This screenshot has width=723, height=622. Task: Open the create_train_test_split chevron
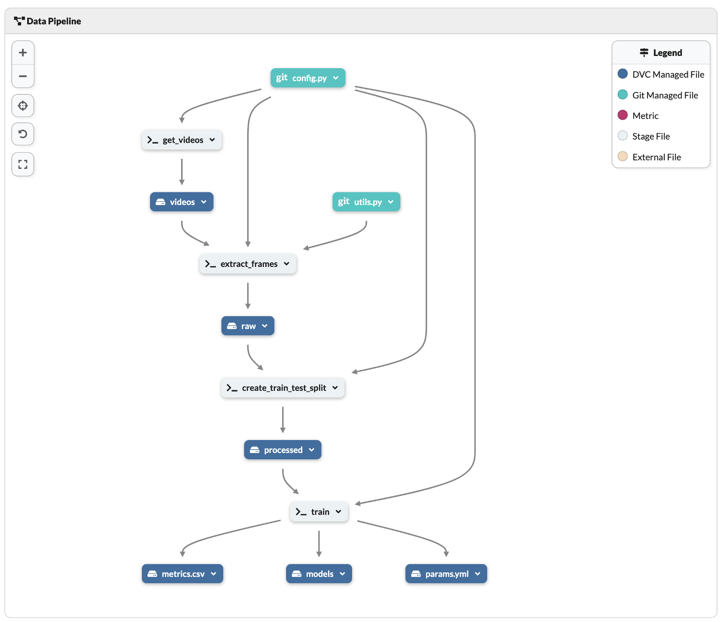[335, 388]
